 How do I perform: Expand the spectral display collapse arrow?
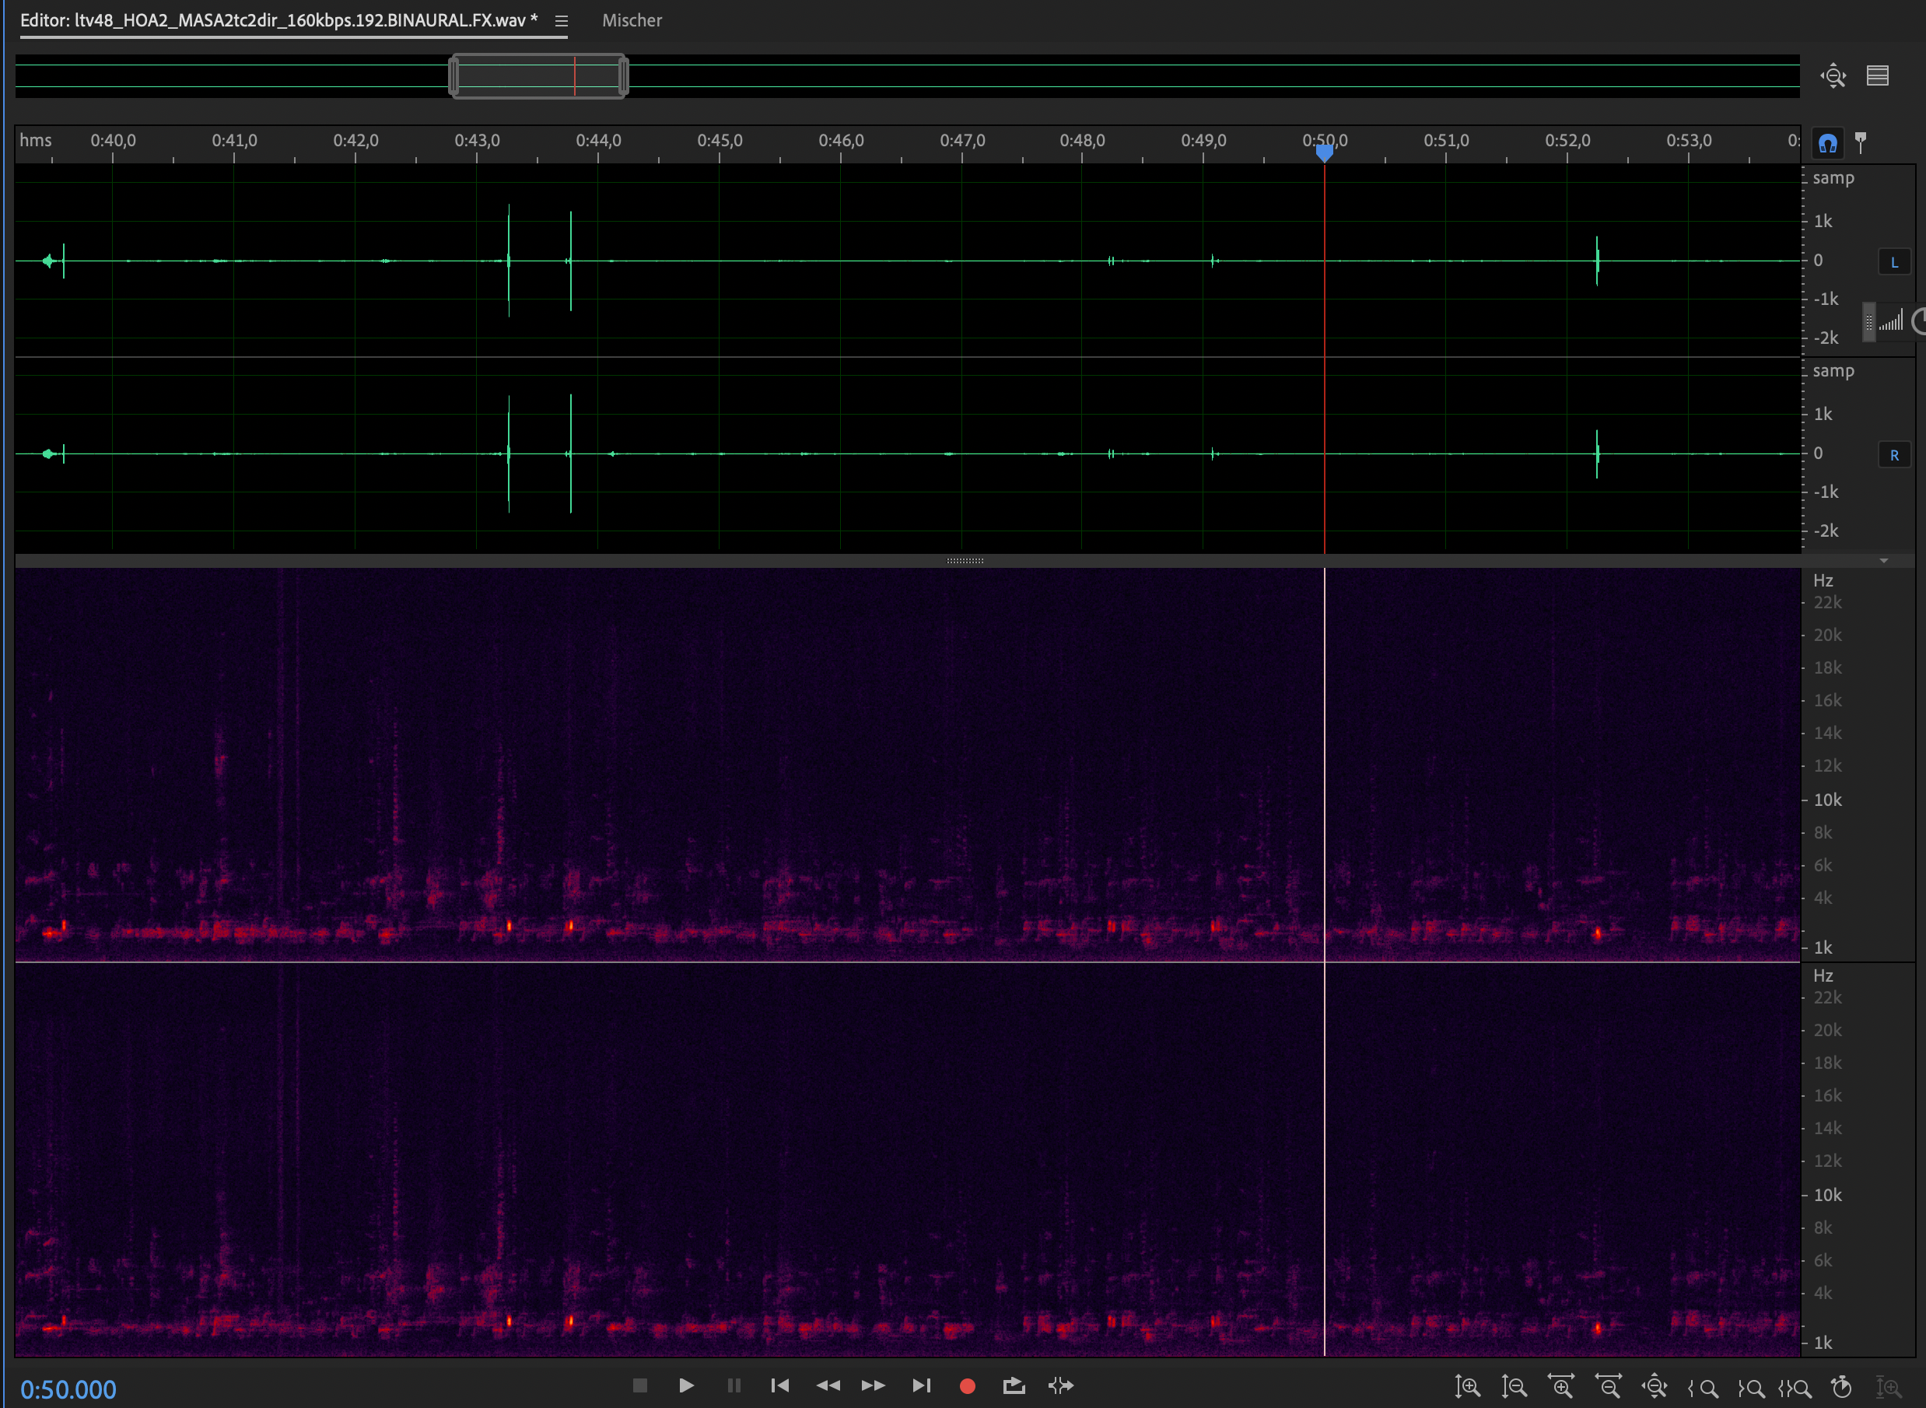[x=1883, y=561]
